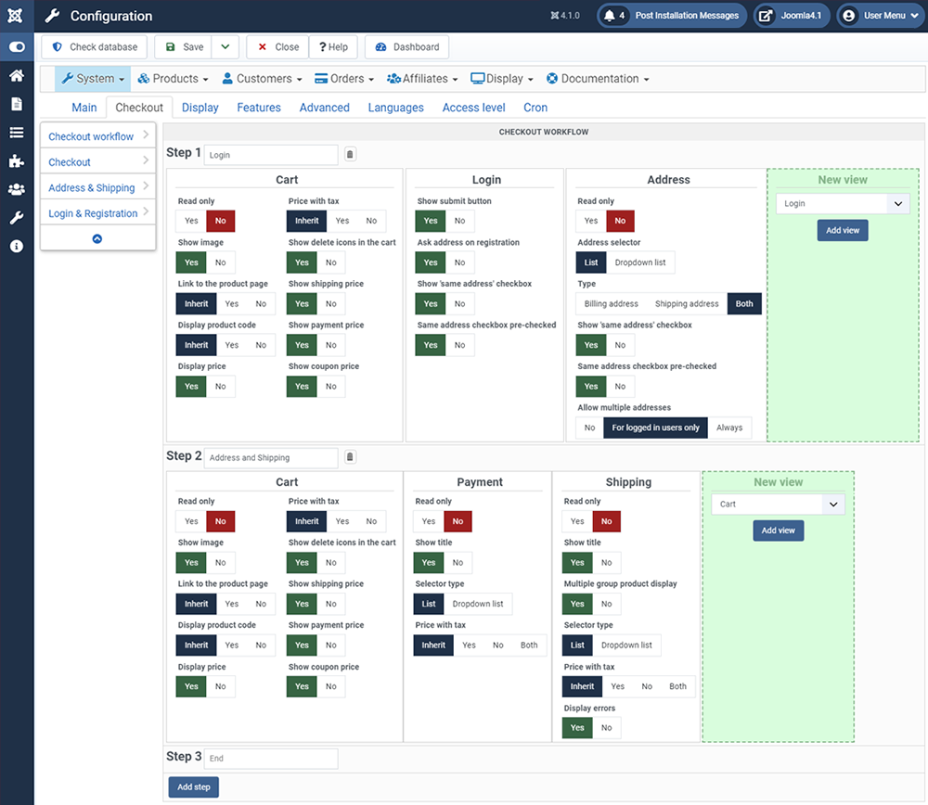Open the Display dropdown menu
The height and width of the screenshot is (805, 928).
502,79
